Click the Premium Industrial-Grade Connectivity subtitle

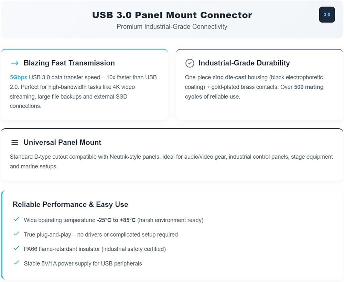[172, 26]
